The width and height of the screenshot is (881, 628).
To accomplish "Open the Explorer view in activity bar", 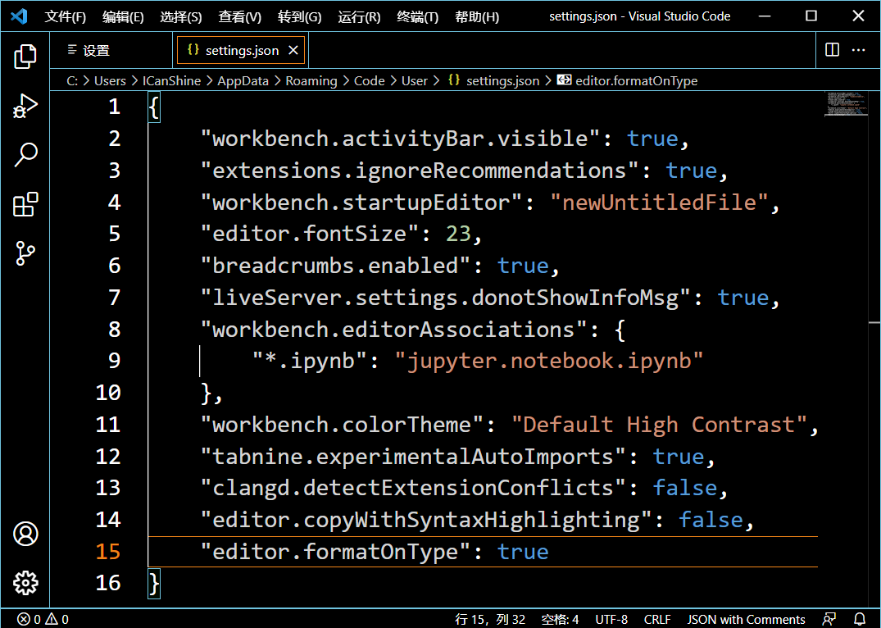I will pyautogui.click(x=25, y=57).
